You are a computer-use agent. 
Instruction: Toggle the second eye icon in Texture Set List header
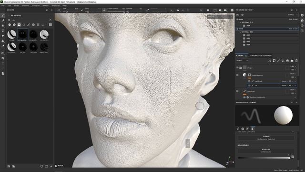[x=243, y=15]
